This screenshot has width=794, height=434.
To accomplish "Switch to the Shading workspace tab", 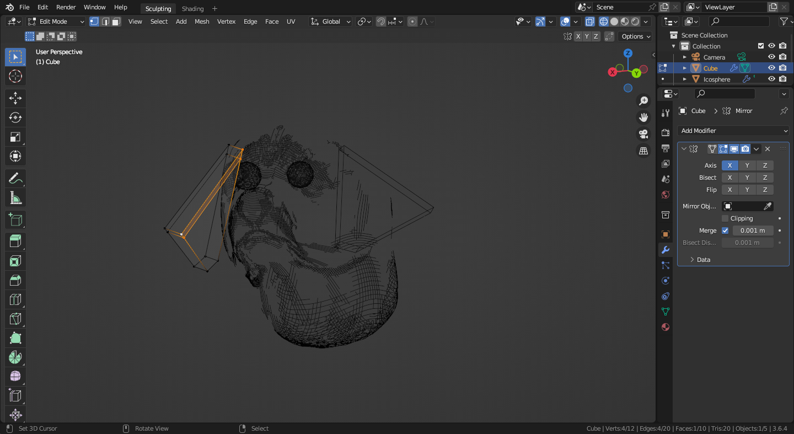I will 192,9.
